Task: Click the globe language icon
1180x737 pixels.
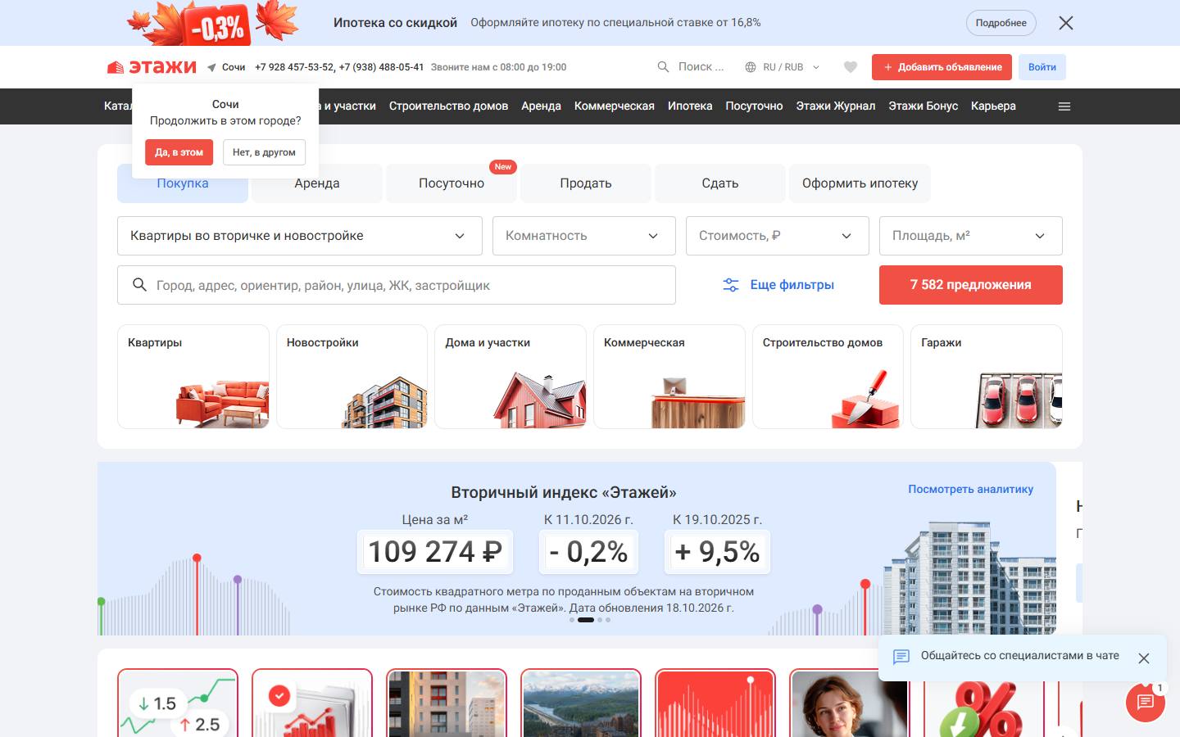Action: click(751, 67)
